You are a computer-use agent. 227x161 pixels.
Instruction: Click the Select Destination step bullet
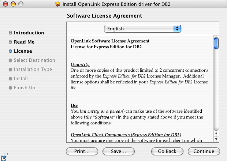click(x=10, y=60)
